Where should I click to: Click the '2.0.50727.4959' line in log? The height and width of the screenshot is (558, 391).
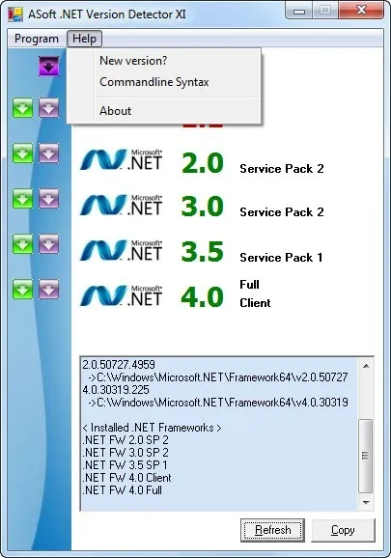pos(119,365)
